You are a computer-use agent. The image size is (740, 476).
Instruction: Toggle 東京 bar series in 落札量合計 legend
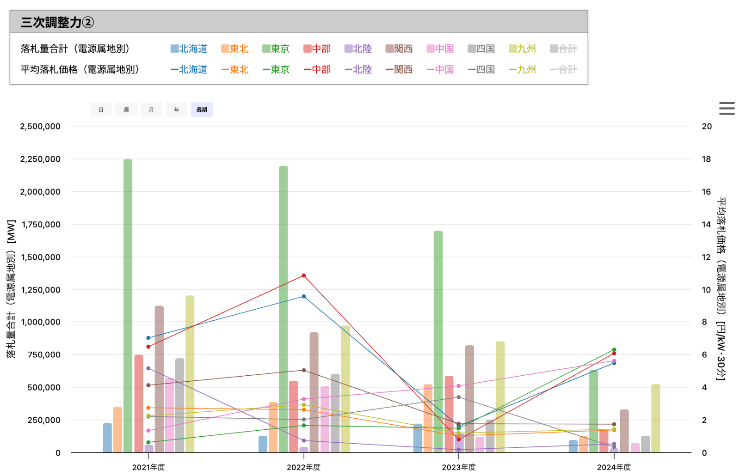[x=276, y=49]
